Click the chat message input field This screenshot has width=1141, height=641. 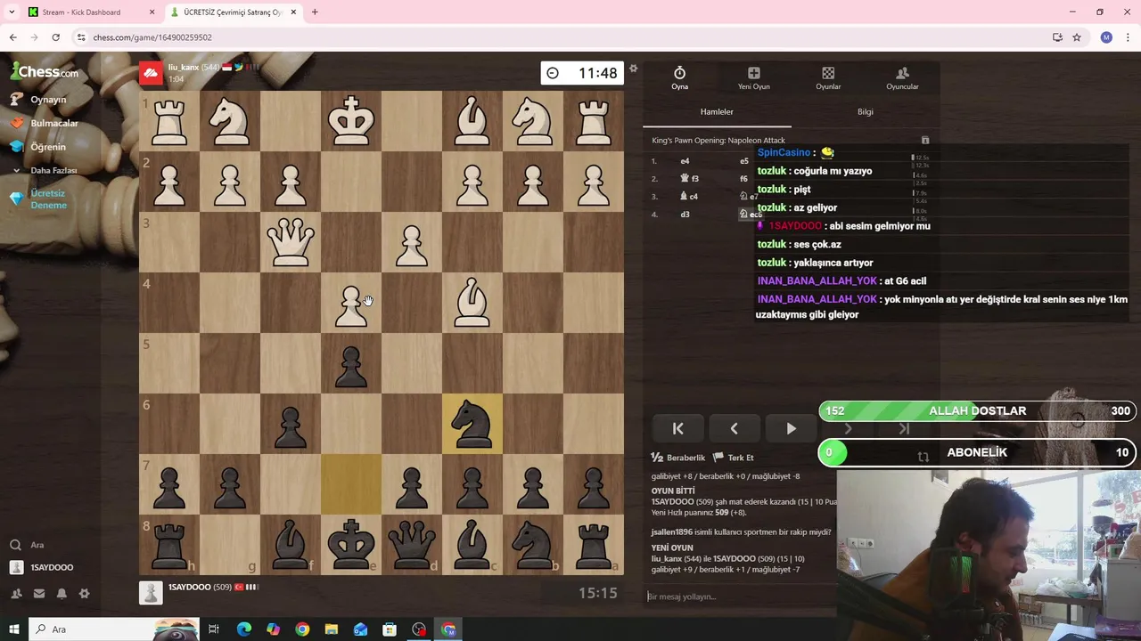click(x=740, y=596)
